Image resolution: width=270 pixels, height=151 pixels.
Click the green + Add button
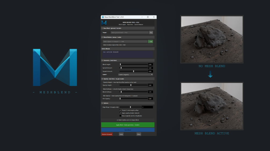point(150,41)
